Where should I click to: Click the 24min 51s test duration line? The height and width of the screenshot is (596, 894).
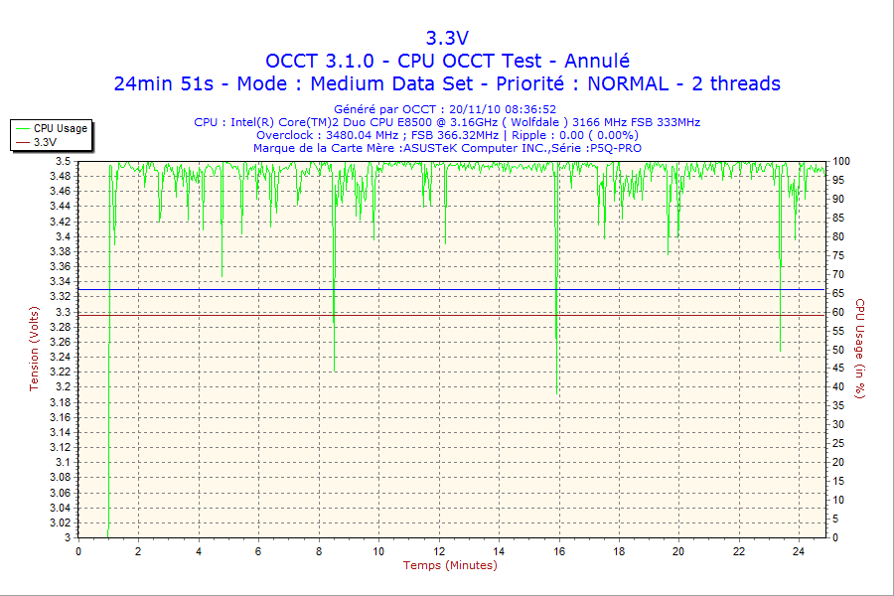[x=447, y=83]
